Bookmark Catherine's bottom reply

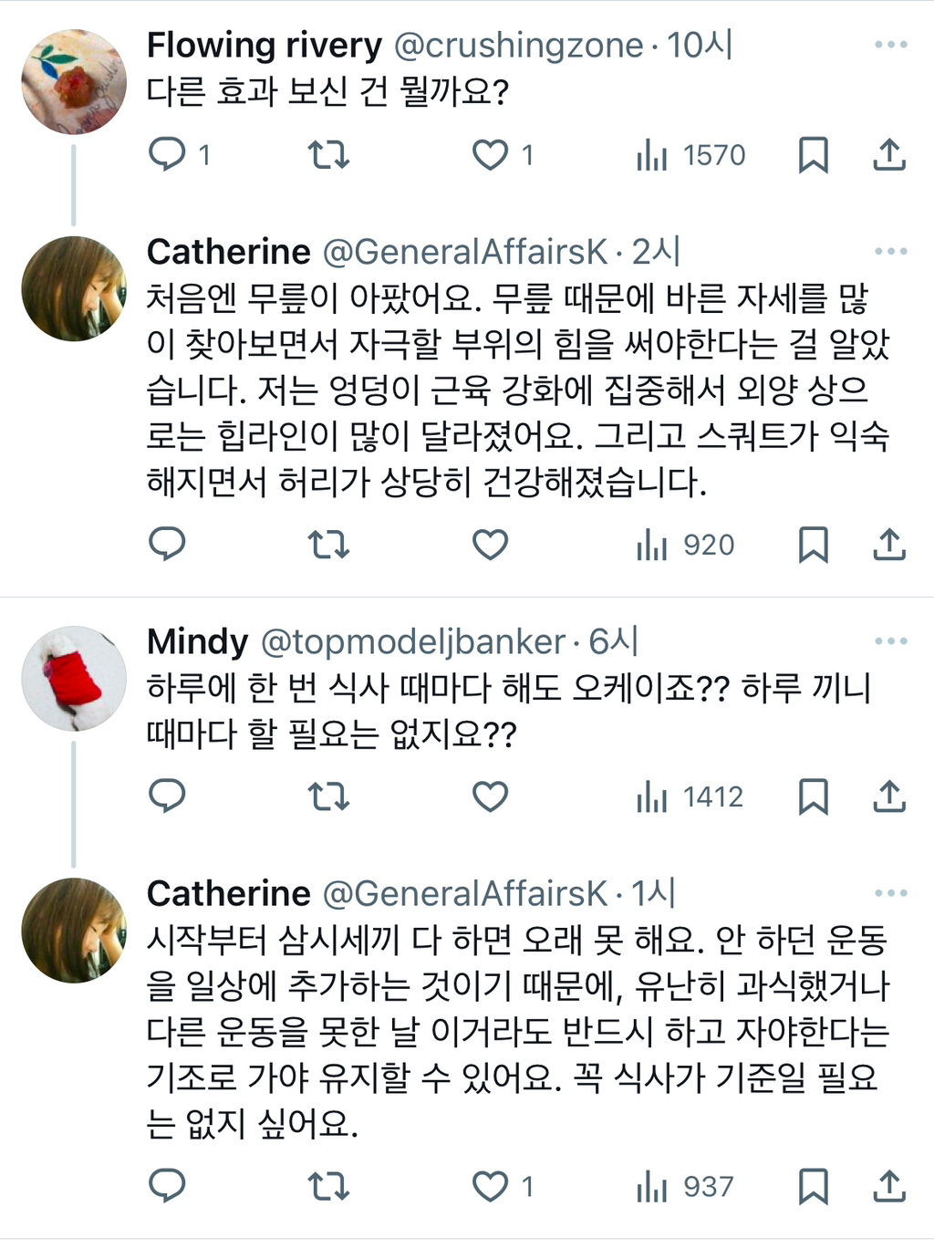click(813, 1187)
